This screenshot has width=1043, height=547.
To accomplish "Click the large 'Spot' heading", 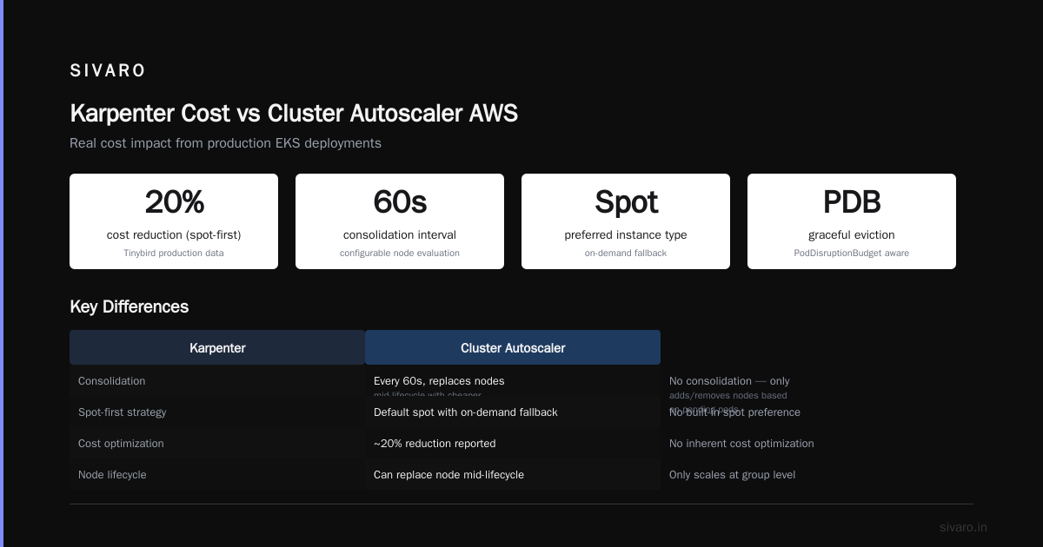I will click(626, 202).
